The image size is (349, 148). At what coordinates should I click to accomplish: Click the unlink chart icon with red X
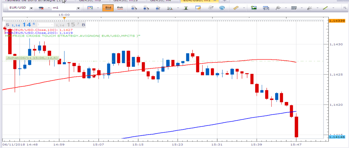pos(41,8)
